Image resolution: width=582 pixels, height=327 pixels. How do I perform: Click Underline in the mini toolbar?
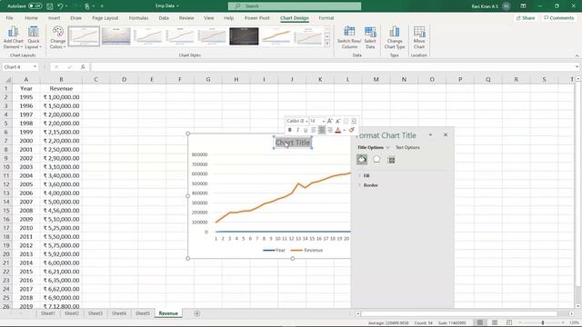point(306,130)
